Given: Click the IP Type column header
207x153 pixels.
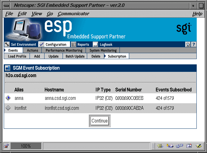Looking at the screenshot, I should pos(103,90).
